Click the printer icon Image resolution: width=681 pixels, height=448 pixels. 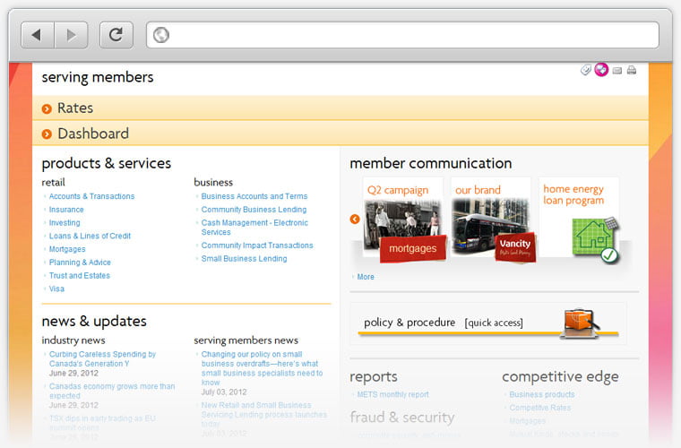tap(632, 70)
